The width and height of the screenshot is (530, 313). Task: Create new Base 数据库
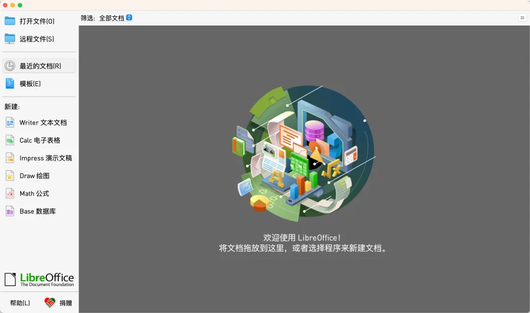pos(39,211)
